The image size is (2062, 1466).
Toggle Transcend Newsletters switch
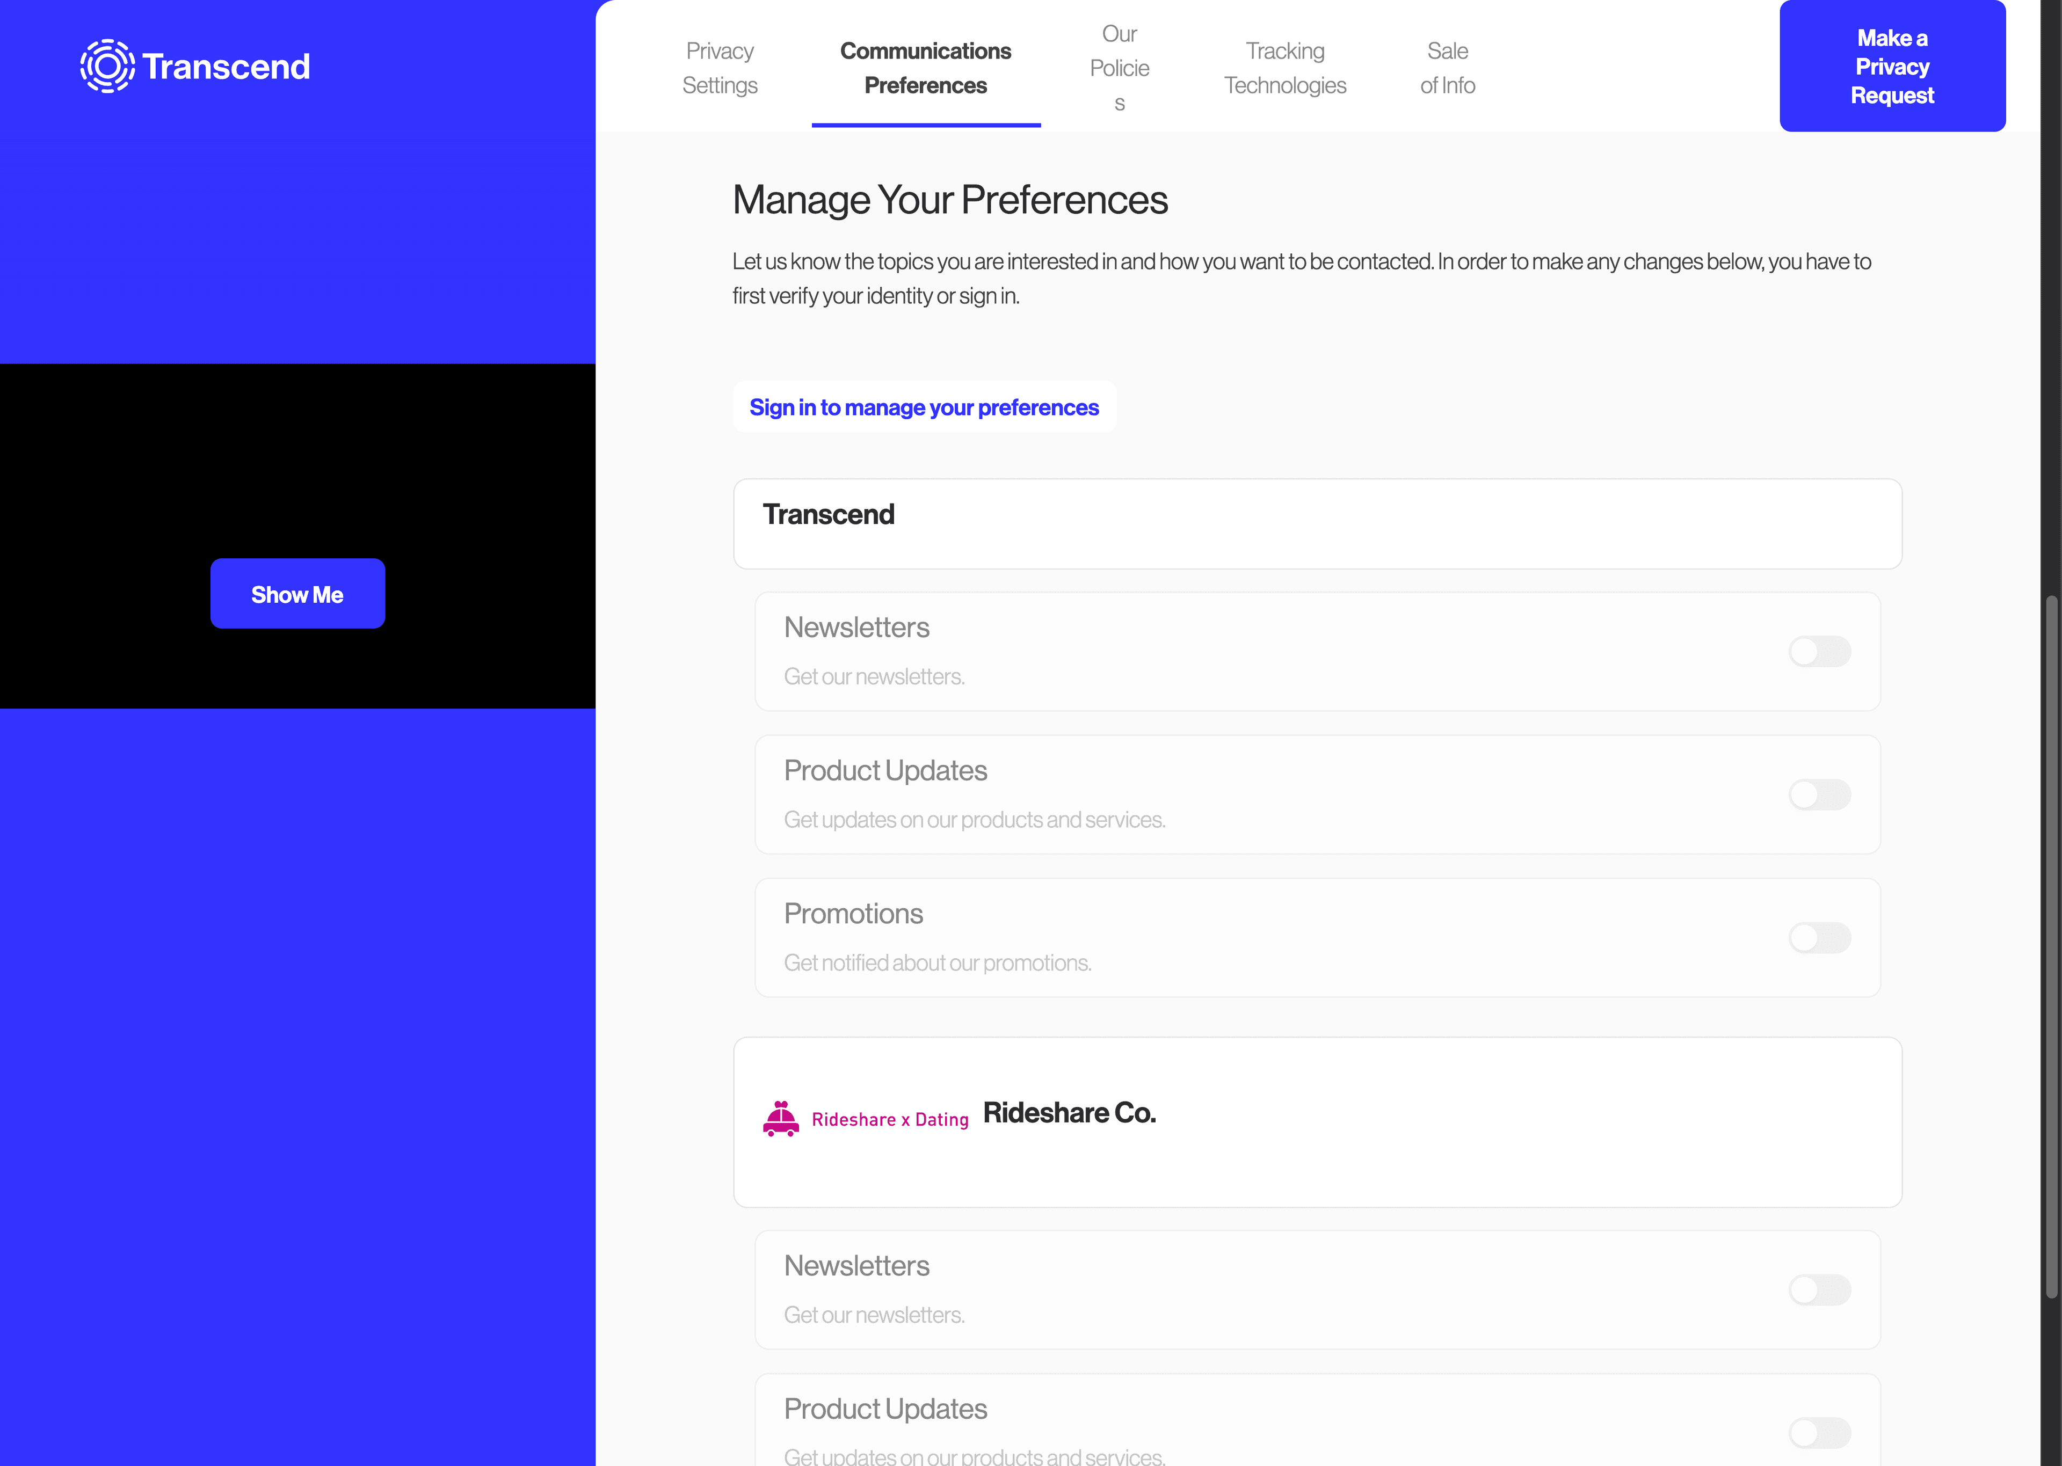[x=1819, y=652]
